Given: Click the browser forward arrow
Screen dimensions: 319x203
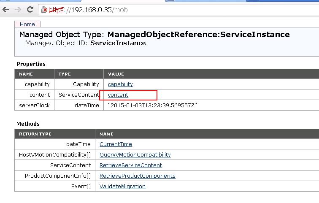Looking at the screenshot, I should 18,10.
